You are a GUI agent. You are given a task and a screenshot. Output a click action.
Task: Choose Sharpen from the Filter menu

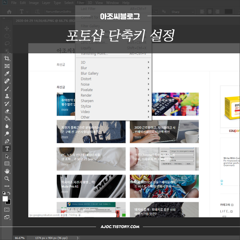[x=113, y=101]
